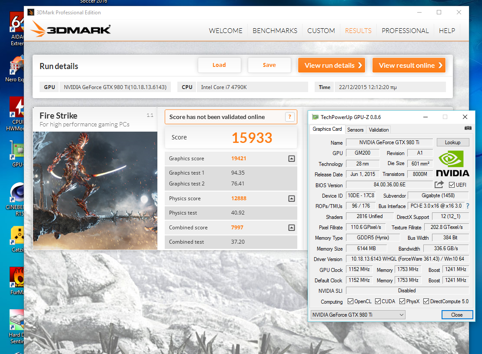This screenshot has height=354, width=482.
Task: Open the WELCOME tab in 3DMark
Action: [226, 31]
